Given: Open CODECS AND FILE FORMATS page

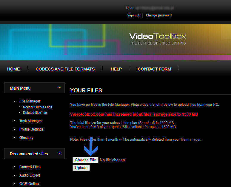Looking at the screenshot, I should point(65,69).
